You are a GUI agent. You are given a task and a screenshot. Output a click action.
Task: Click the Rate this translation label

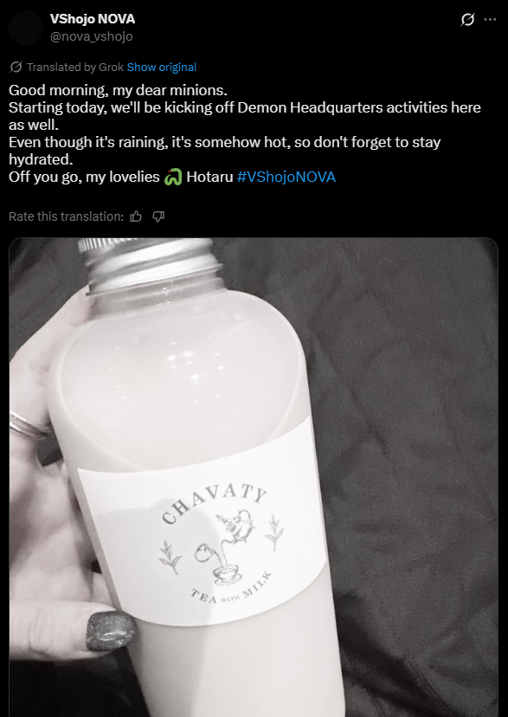[x=67, y=216]
